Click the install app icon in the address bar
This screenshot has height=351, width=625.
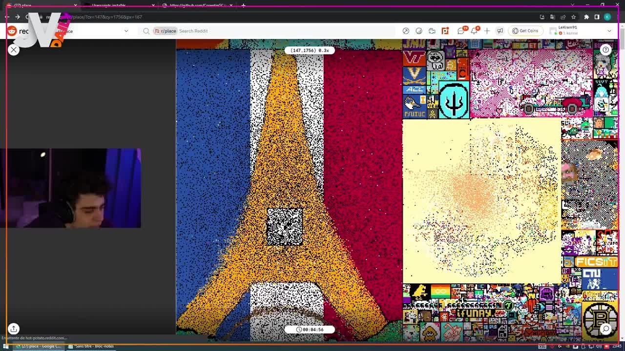pyautogui.click(x=542, y=17)
